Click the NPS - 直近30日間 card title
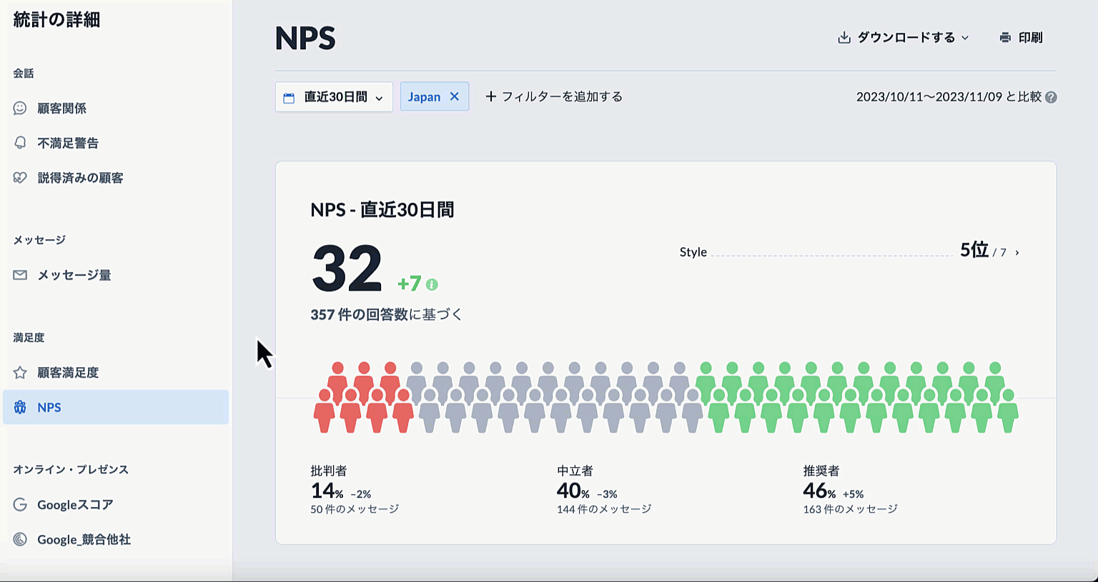Screen dimensions: 1098x582 [x=382, y=209]
